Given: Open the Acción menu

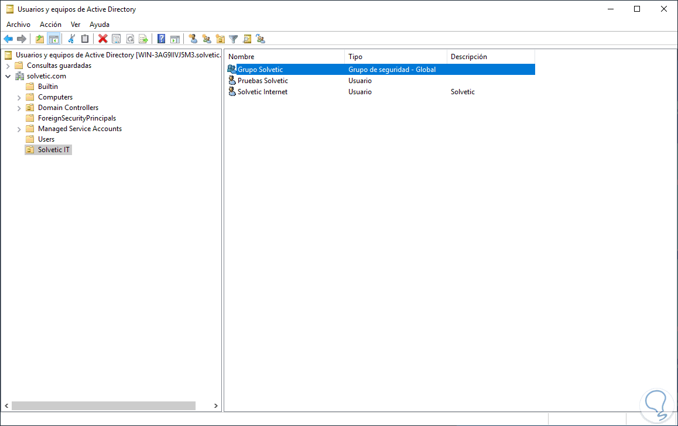Looking at the screenshot, I should click(x=50, y=25).
